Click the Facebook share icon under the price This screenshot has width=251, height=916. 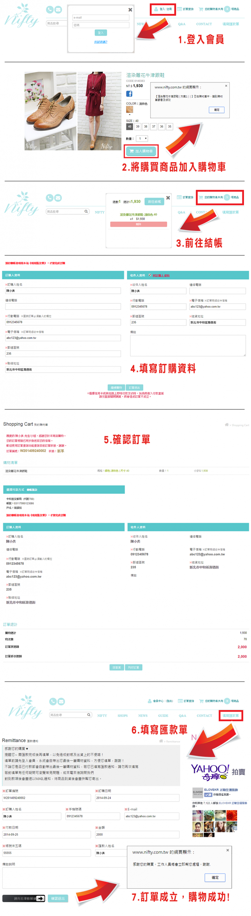point(129,94)
